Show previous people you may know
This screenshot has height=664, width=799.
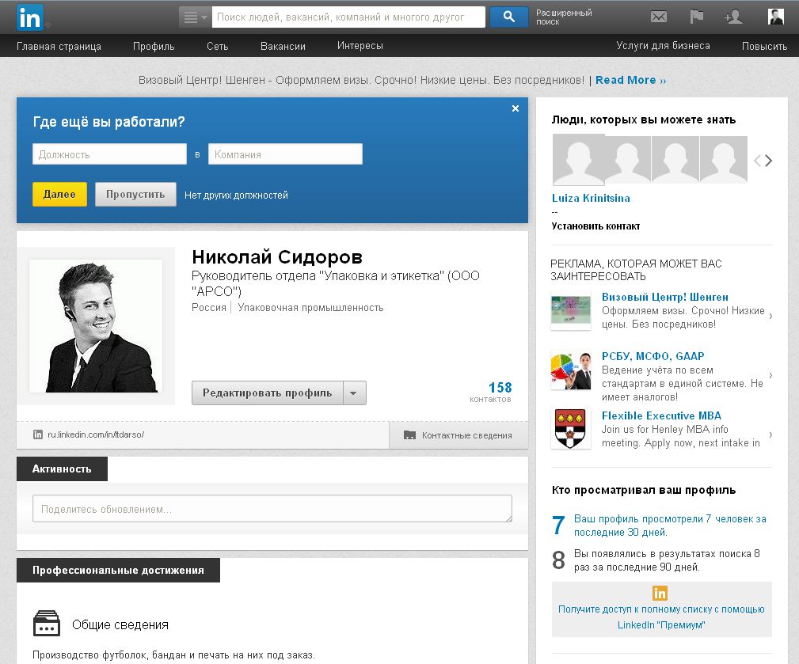pos(757,161)
